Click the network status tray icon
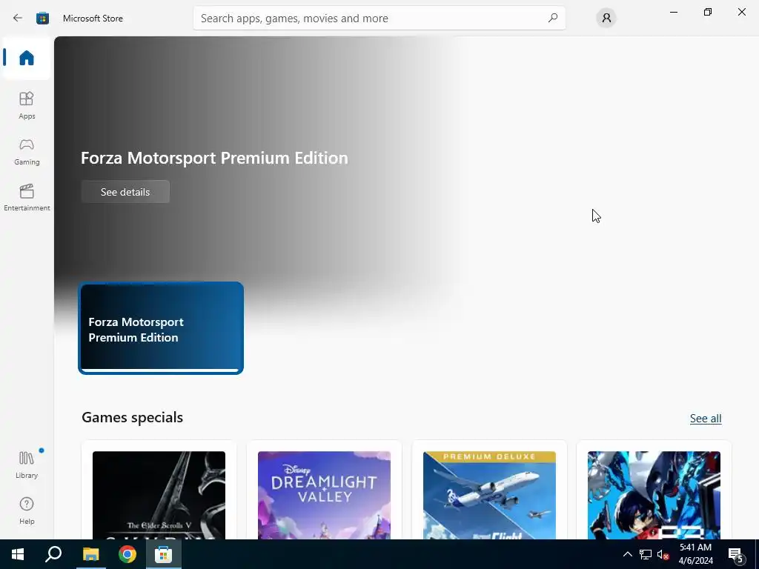This screenshot has height=569, width=759. click(x=646, y=554)
